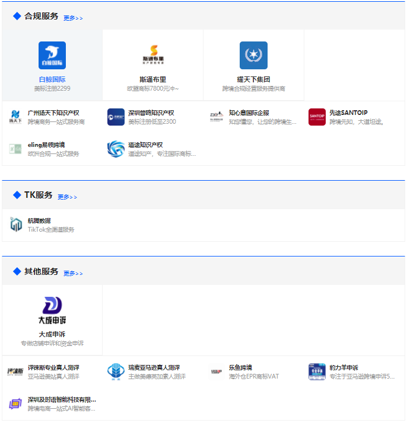Click the 专做店铺申诉和资金申诉 description

(52, 344)
